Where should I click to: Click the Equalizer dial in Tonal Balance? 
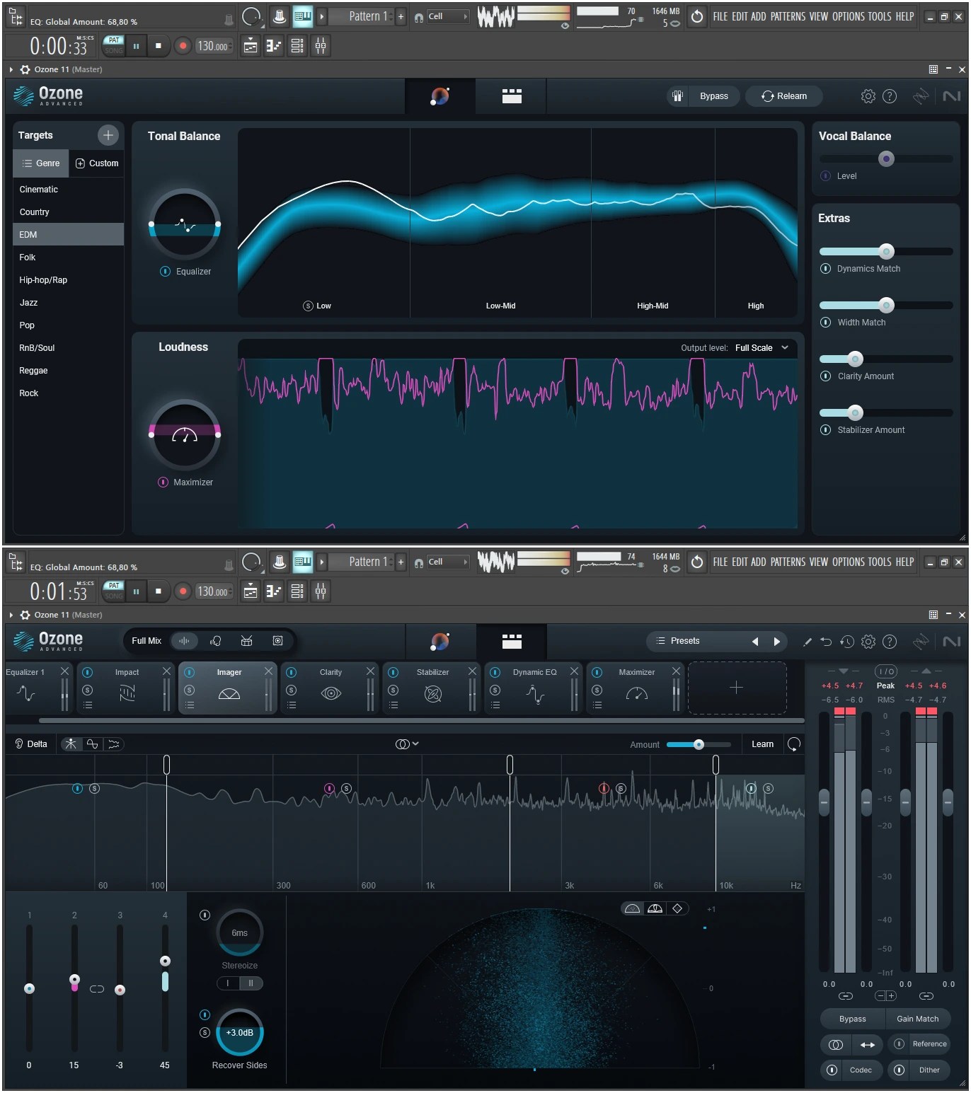[x=185, y=224]
